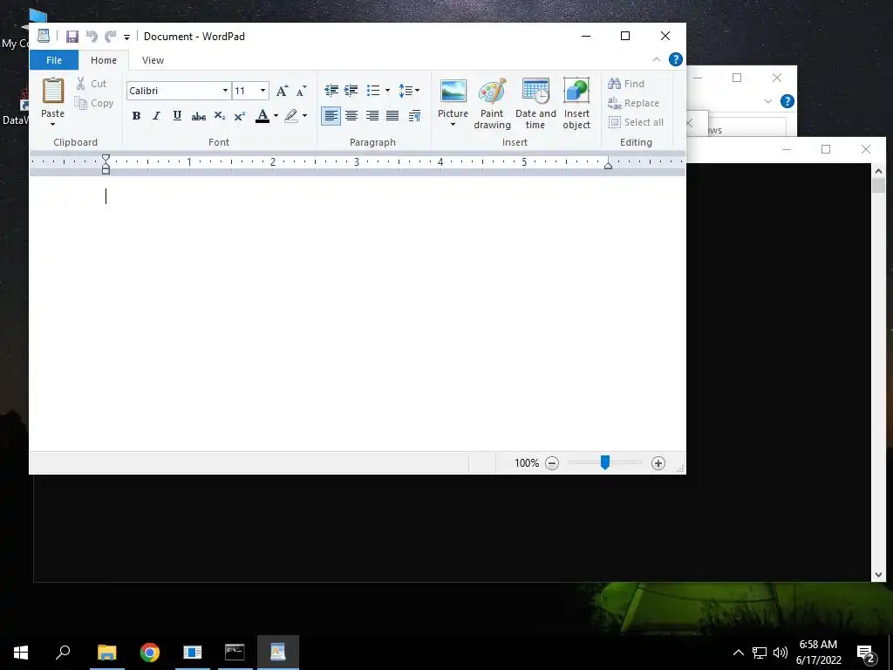893x670 pixels.
Task: Launch Google Chrome from the taskbar
Action: coord(150,653)
